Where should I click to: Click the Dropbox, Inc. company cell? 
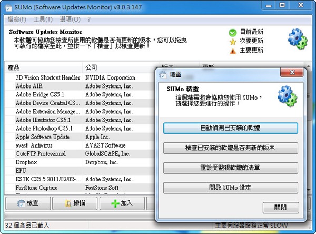click(102, 162)
